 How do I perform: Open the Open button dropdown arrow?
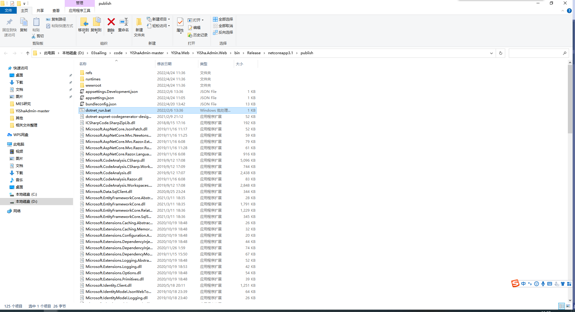pyautogui.click(x=203, y=20)
